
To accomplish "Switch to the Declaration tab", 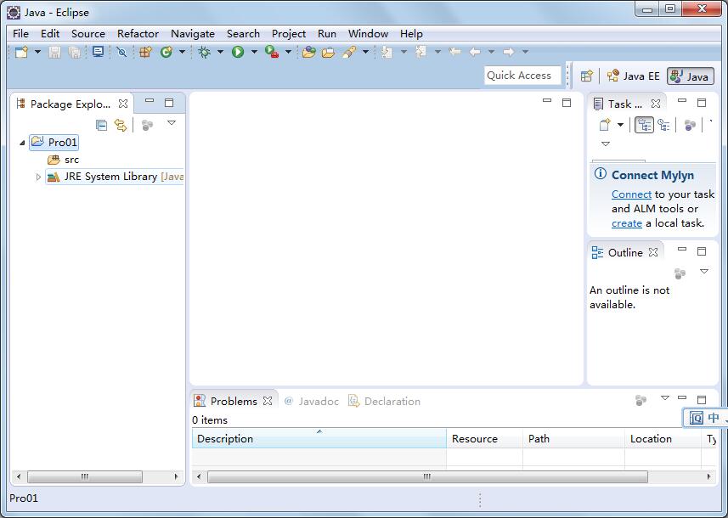I will click(385, 401).
